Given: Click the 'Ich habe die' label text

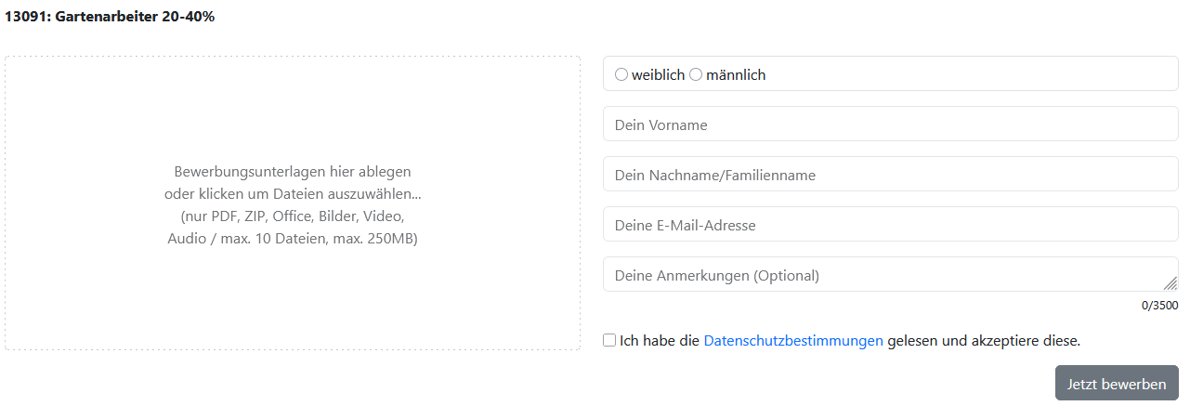Looking at the screenshot, I should (660, 341).
